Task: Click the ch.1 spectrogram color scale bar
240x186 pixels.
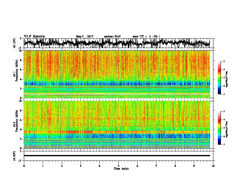Action: click(x=219, y=78)
